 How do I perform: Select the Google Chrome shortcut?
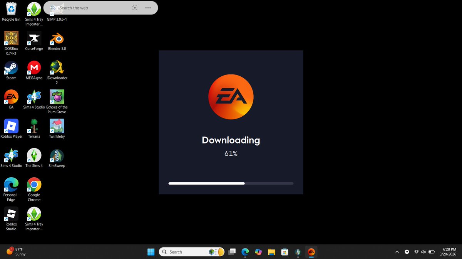34,189
